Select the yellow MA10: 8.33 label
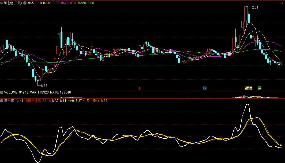This screenshot has height=163, width=285. pyautogui.click(x=51, y=2)
